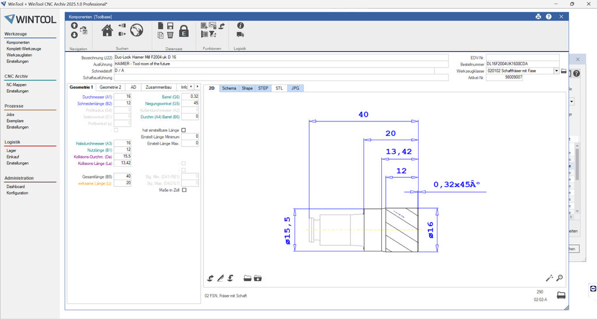Click the Artikel-Nr. field showing 98009007

pyautogui.click(x=504, y=78)
